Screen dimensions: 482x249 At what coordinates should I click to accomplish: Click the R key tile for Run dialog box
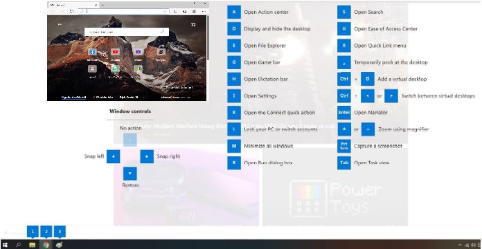click(x=234, y=163)
